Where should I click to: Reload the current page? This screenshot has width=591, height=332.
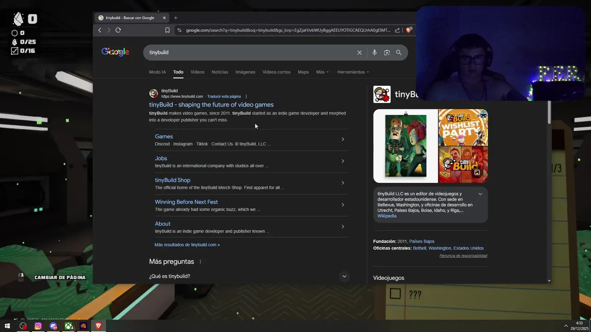pyautogui.click(x=118, y=30)
